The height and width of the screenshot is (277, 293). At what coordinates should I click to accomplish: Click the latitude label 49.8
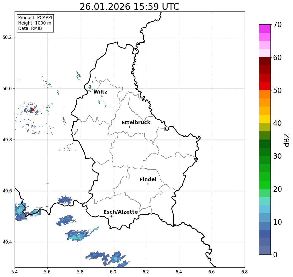pyautogui.click(x=7, y=140)
